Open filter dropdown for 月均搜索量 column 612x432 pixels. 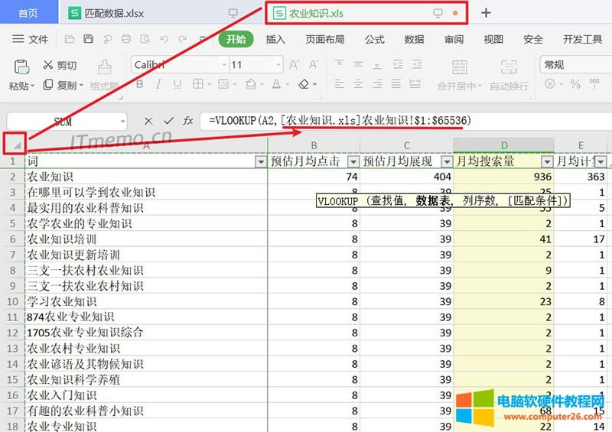546,161
